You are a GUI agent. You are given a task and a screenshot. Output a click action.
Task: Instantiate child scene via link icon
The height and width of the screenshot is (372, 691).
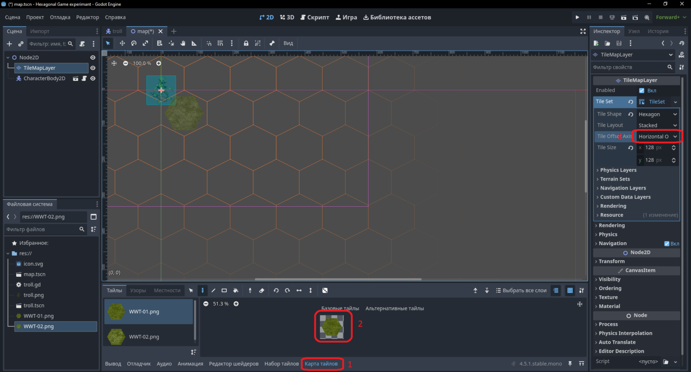point(20,44)
